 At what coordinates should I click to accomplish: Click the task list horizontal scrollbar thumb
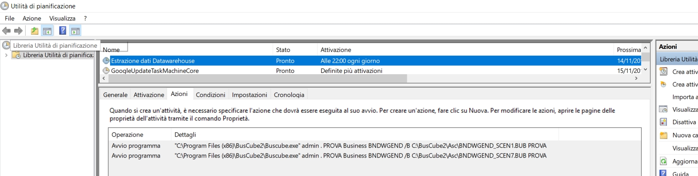257,78
